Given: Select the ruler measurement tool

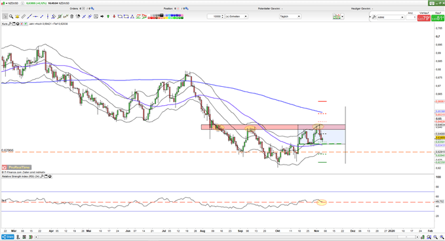Looking at the screenshot, I should click(x=24, y=16).
